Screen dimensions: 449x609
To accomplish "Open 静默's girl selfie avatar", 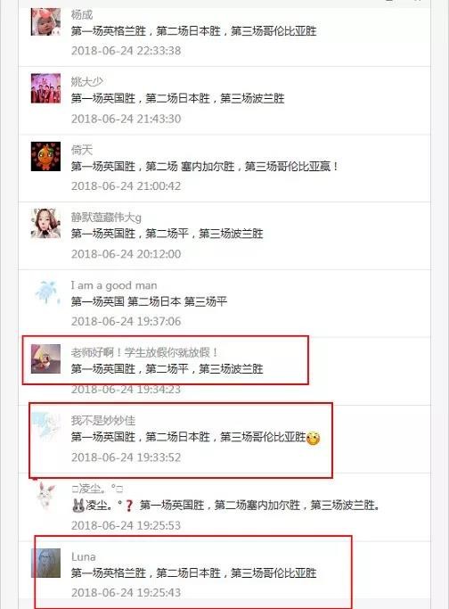I will tap(45, 223).
